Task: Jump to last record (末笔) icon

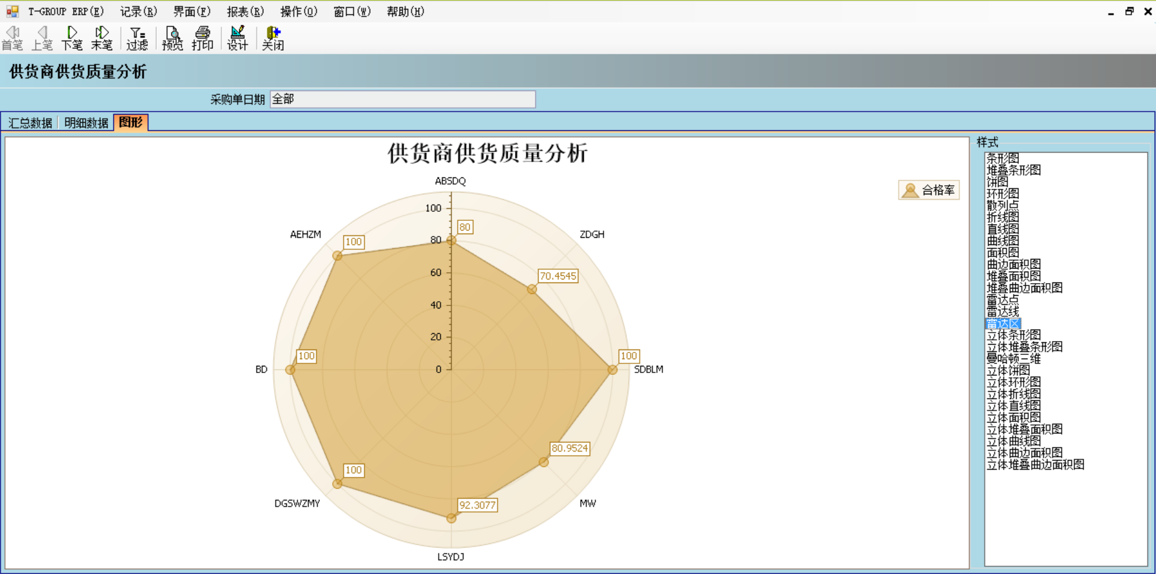Action: pos(101,38)
